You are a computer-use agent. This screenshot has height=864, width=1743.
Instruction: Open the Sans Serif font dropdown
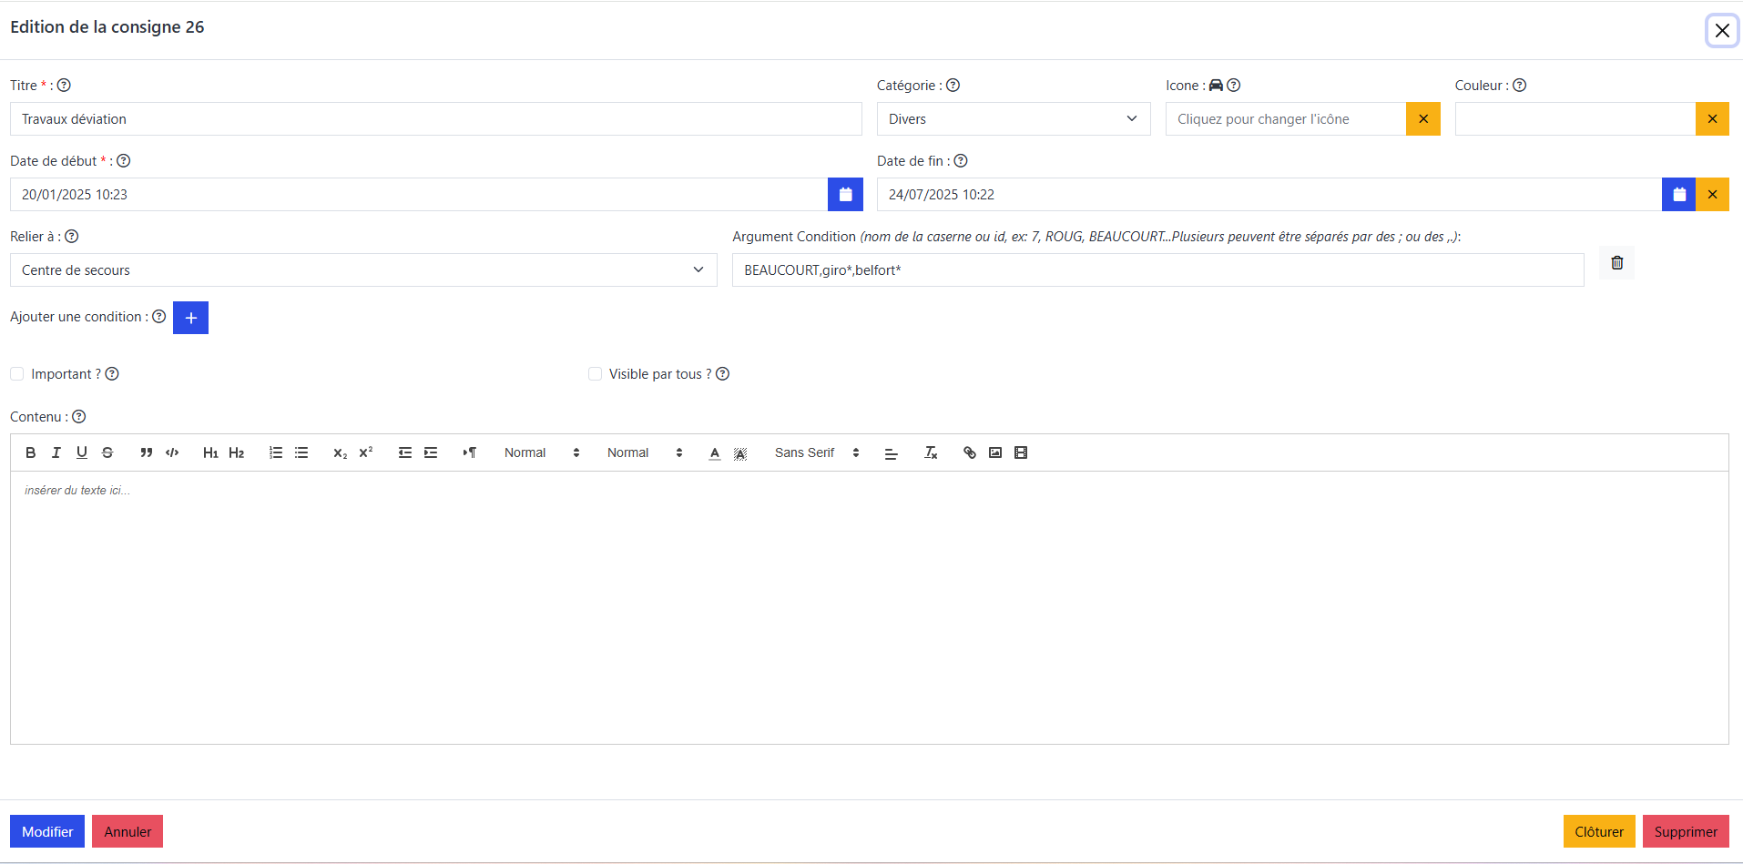[816, 452]
